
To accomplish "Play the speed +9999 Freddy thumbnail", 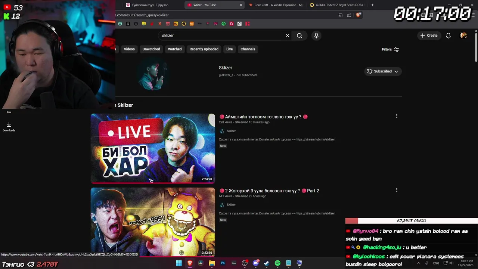I will click(153, 222).
